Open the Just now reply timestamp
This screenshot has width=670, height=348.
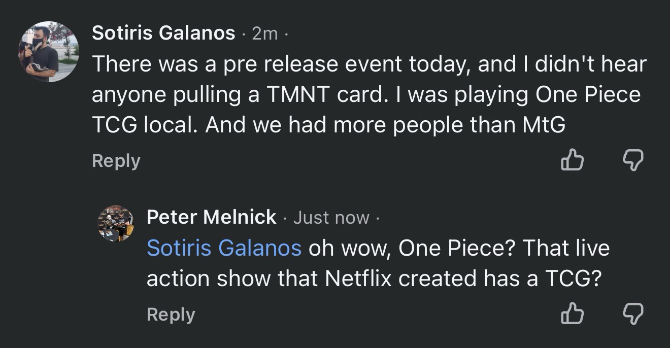[331, 218]
